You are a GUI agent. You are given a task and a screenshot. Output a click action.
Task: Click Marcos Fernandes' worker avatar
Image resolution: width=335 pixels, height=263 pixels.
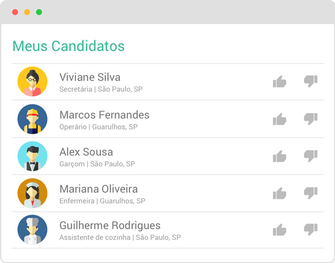pyautogui.click(x=32, y=119)
